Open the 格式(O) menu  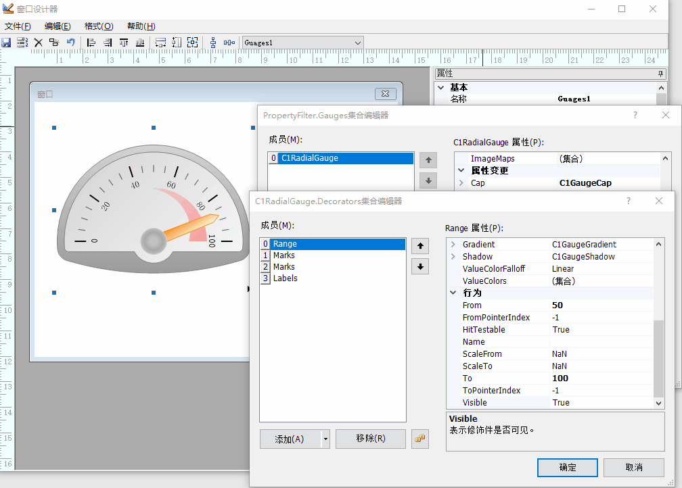(99, 26)
